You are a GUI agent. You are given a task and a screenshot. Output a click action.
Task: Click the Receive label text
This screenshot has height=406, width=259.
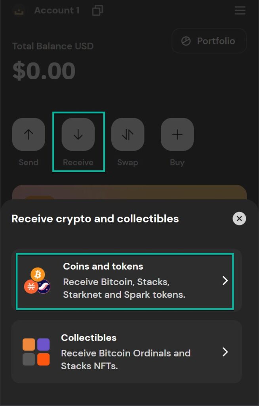(x=78, y=163)
